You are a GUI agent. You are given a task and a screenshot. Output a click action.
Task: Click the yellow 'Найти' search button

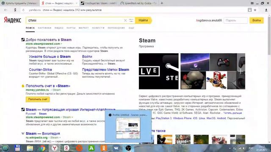tap(144, 20)
